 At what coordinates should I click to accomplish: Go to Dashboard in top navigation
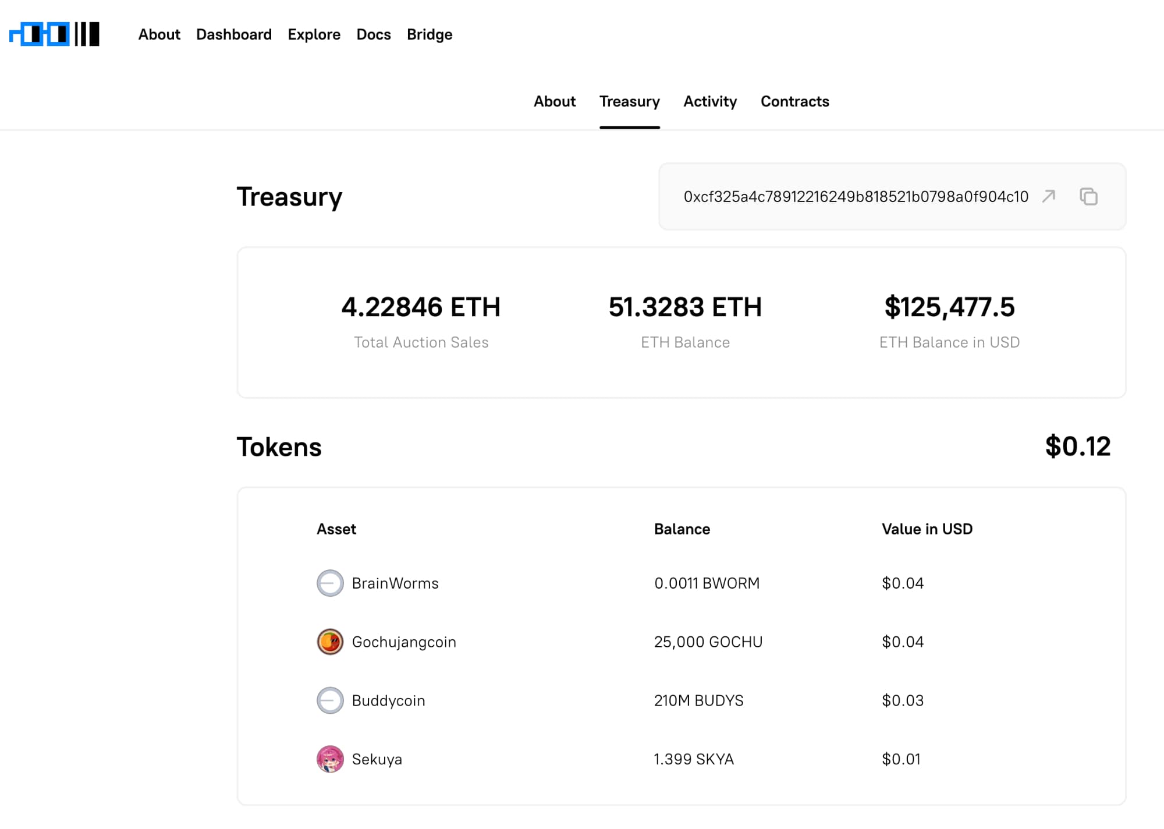pyautogui.click(x=233, y=34)
